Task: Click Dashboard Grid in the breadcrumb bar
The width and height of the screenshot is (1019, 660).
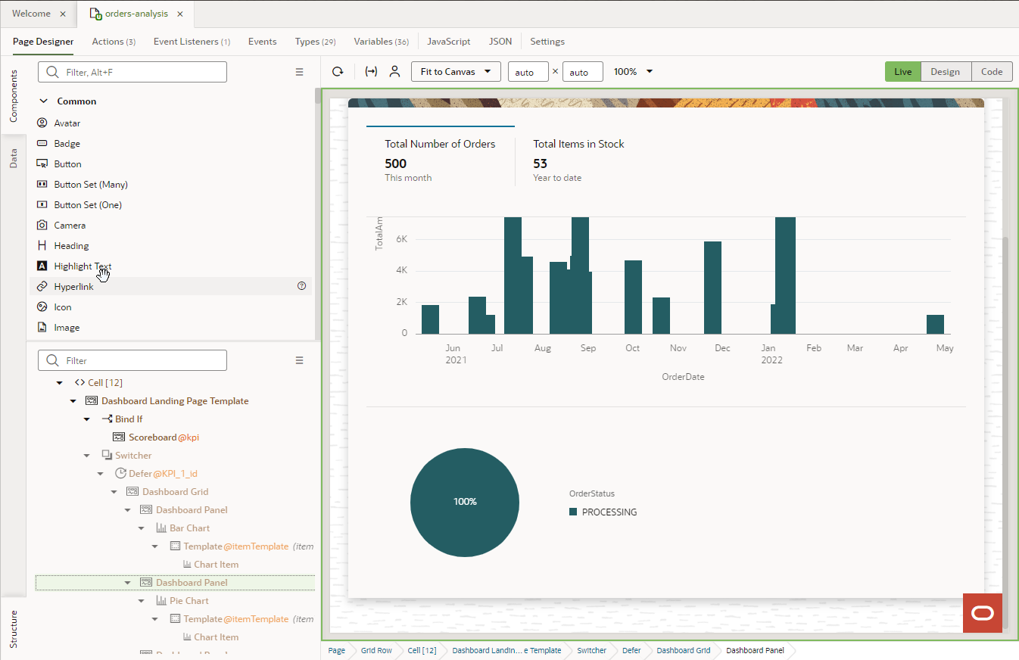Action: point(683,650)
